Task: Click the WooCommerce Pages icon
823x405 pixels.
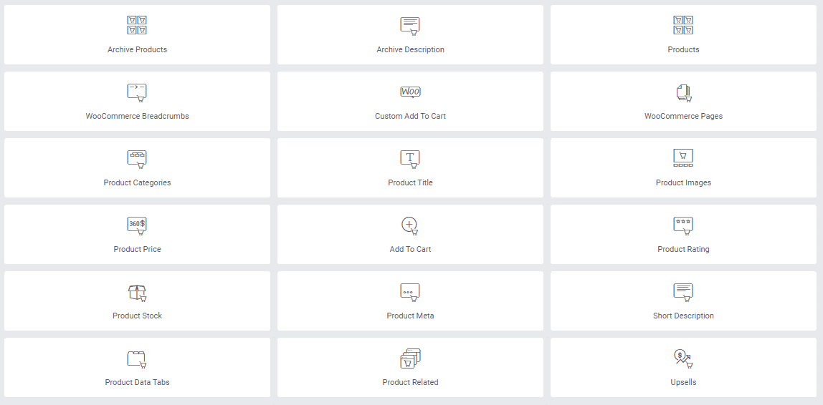Action: coord(683,93)
